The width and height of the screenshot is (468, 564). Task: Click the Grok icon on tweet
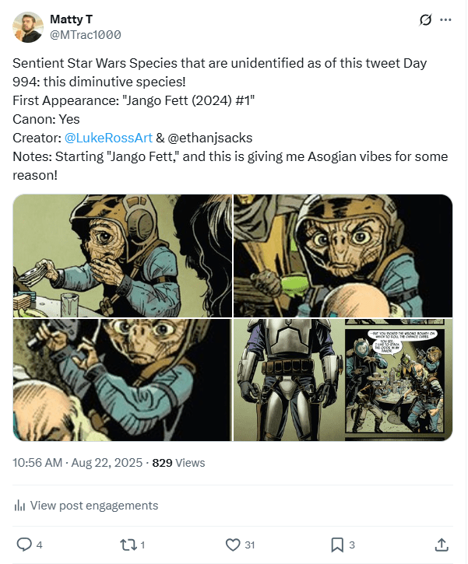point(425,20)
